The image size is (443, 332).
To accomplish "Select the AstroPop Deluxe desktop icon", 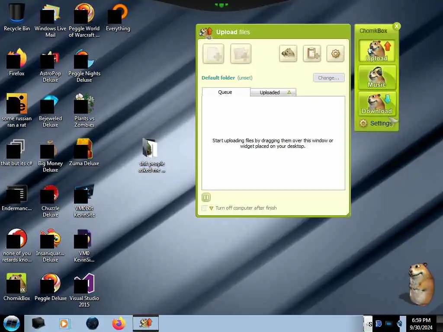I will 50,66.
